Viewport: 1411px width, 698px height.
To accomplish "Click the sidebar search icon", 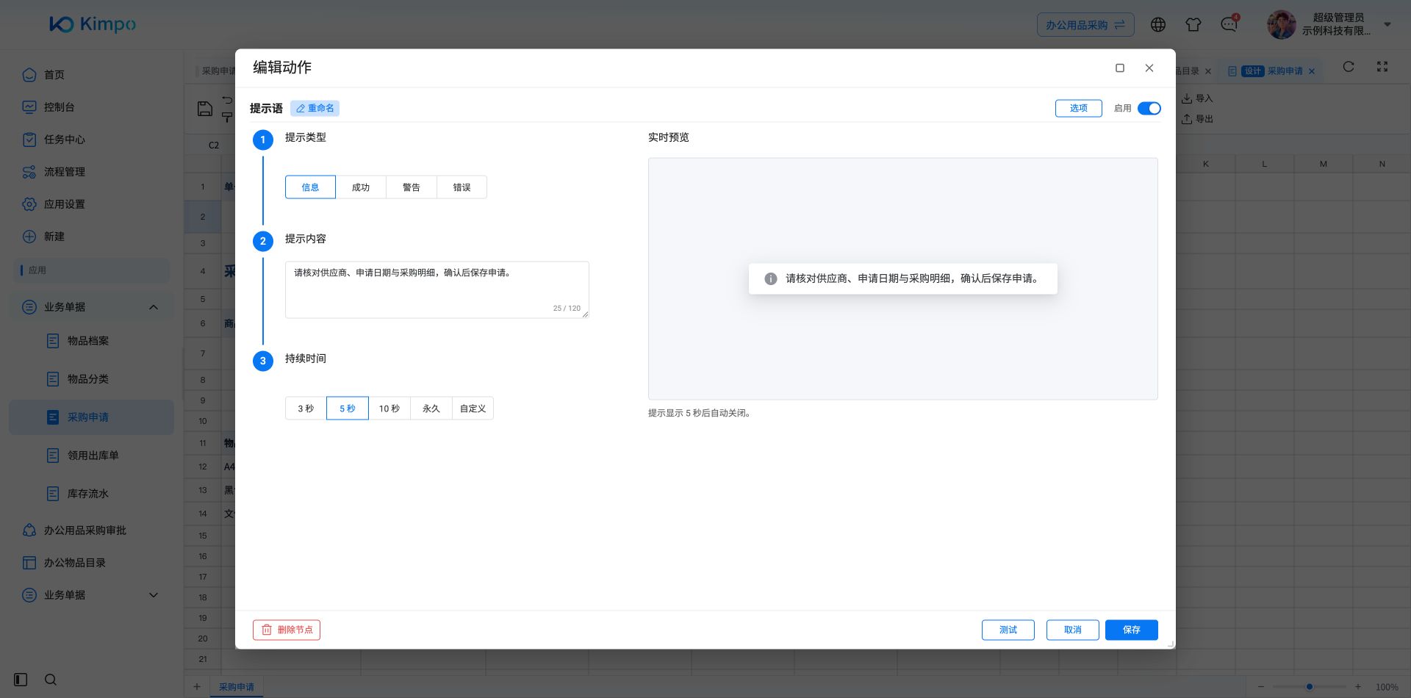I will [x=51, y=680].
